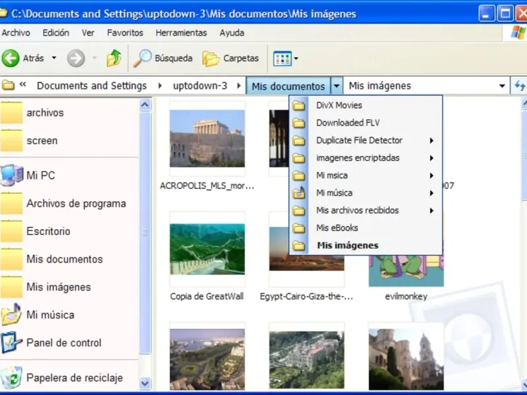Click the sidebar vertical scrollbar thumb
527x395 pixels.
(145, 232)
